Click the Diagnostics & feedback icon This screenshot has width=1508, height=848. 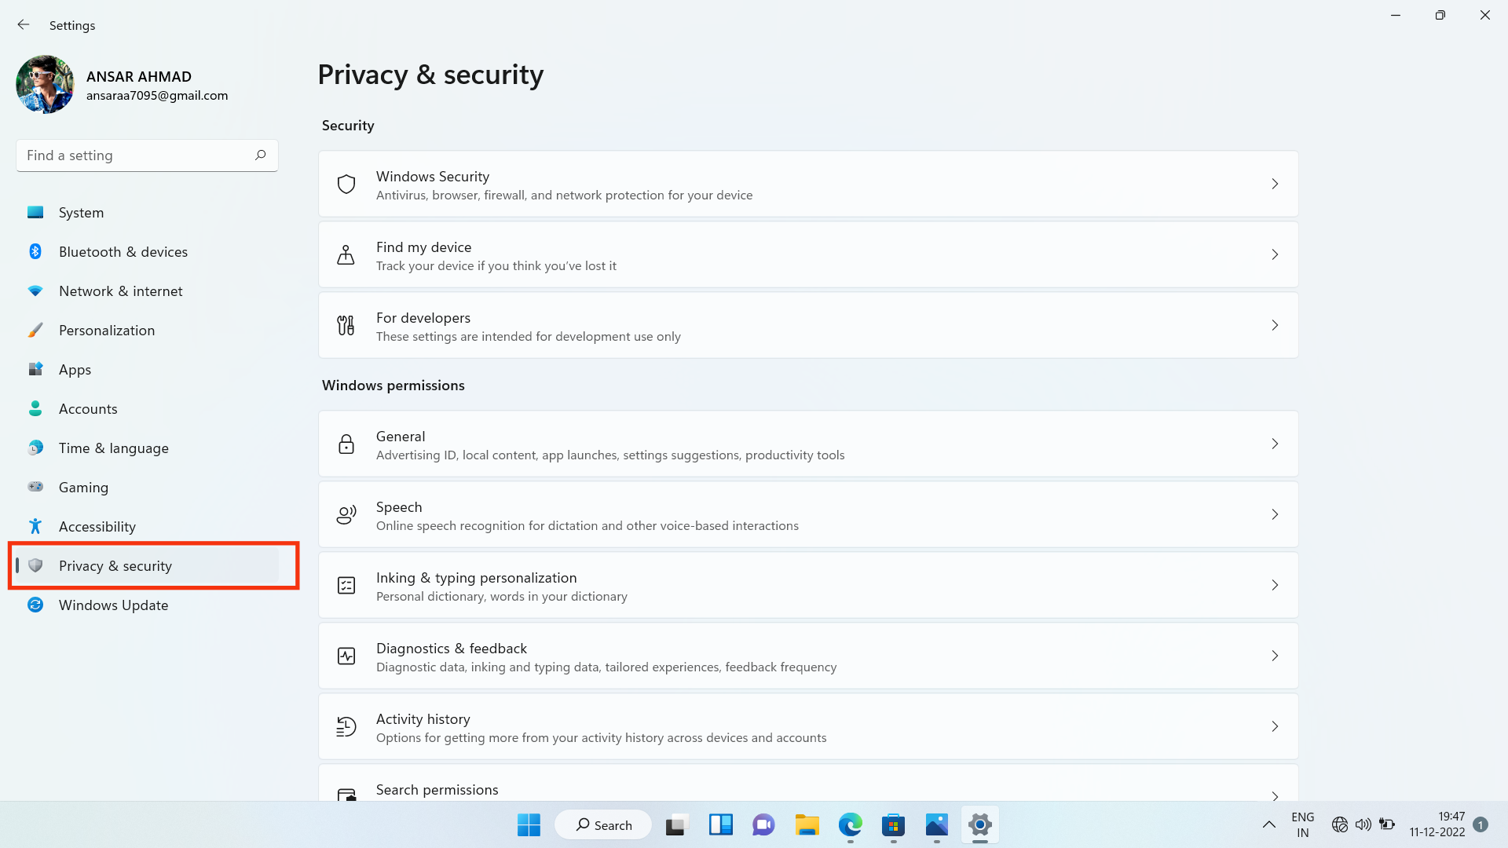pos(346,656)
